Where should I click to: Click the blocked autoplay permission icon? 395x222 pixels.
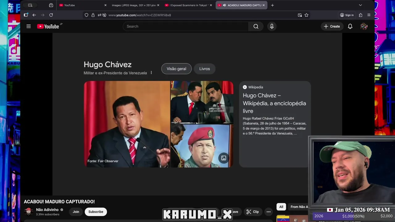click(104, 15)
